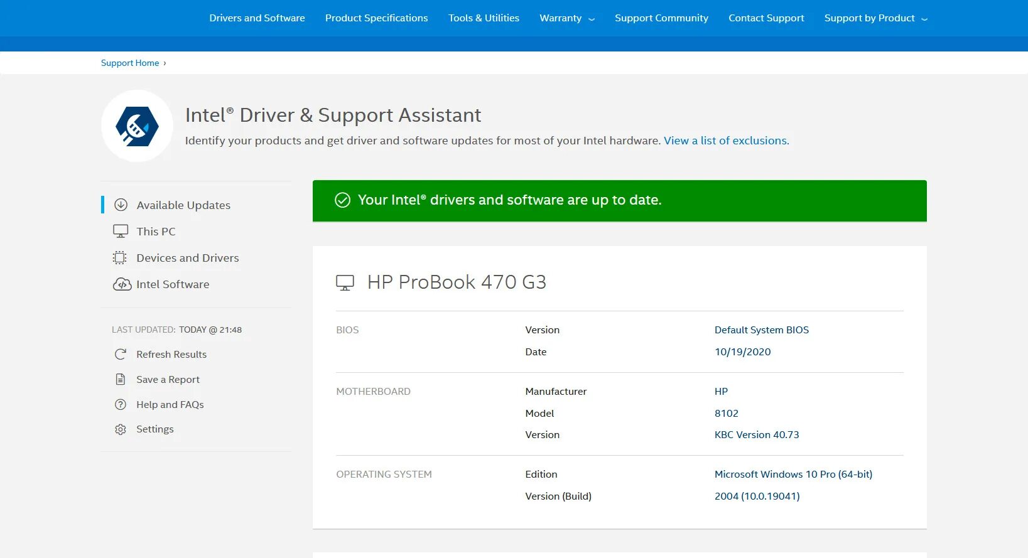
Task: Open Settings in sidebar
Action: pyautogui.click(x=155, y=429)
